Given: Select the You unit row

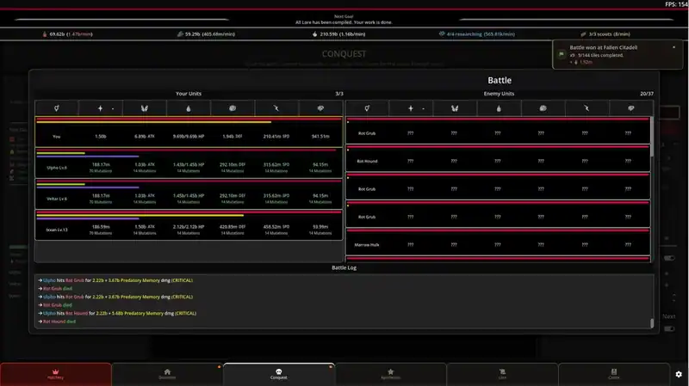Looking at the screenshot, I should tap(189, 132).
